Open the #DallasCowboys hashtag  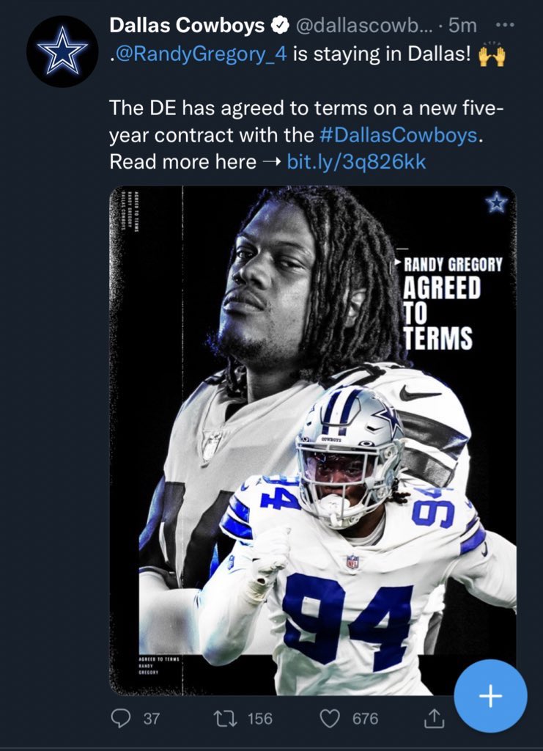click(398, 135)
